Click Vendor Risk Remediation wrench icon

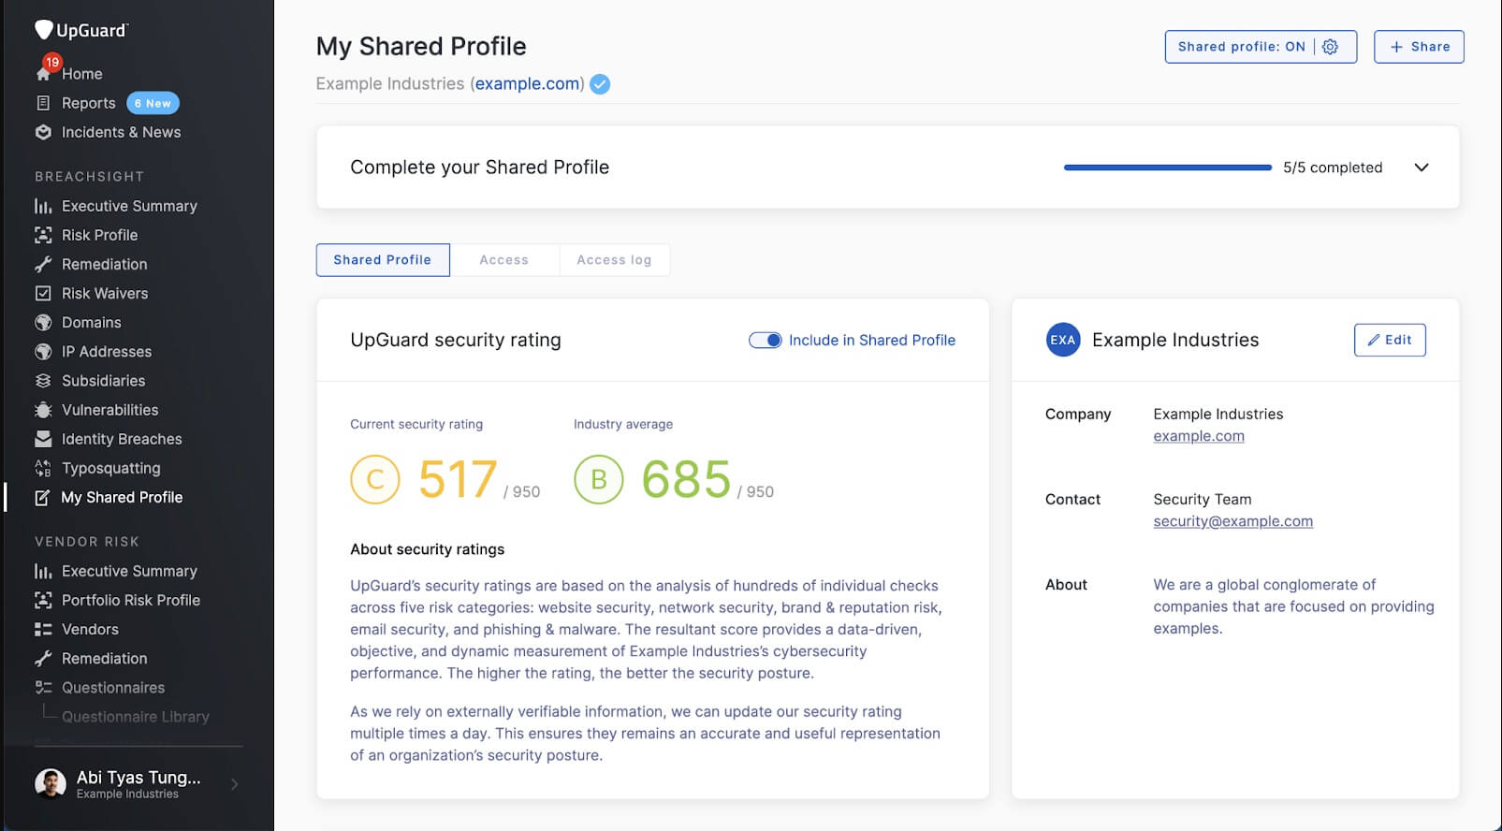(x=43, y=659)
